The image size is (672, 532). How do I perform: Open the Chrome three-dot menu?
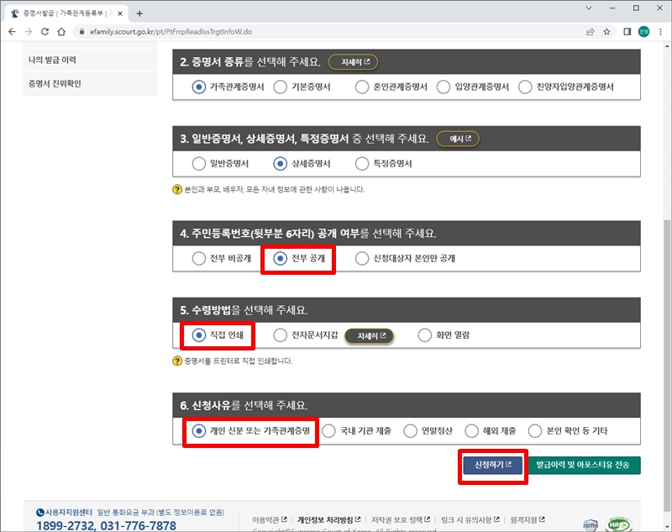click(x=660, y=32)
